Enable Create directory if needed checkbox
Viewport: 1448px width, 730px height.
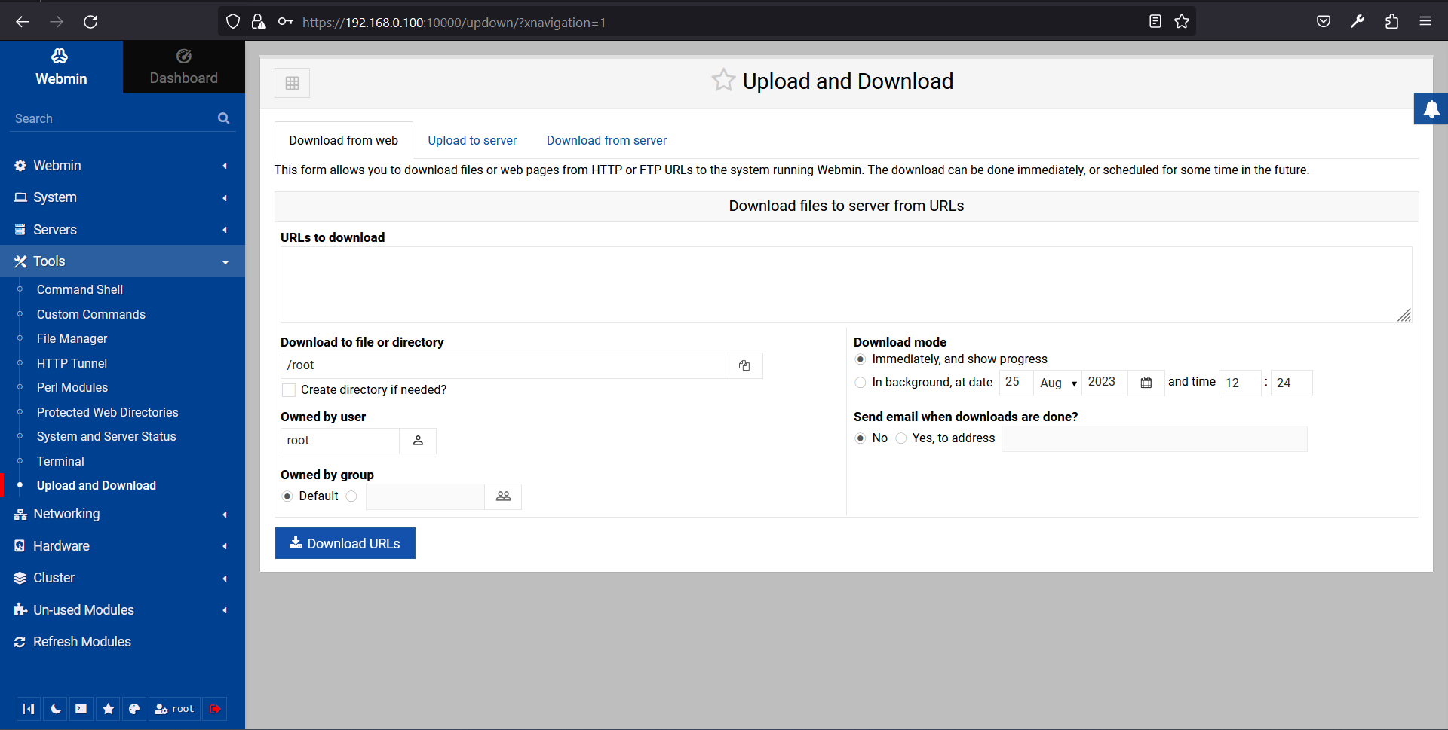289,390
